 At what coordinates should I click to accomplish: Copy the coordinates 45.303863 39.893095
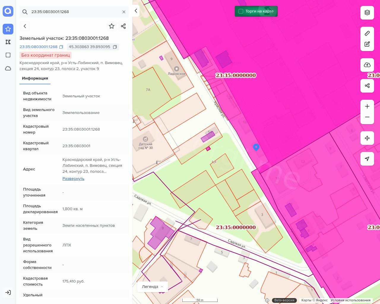[x=115, y=47]
